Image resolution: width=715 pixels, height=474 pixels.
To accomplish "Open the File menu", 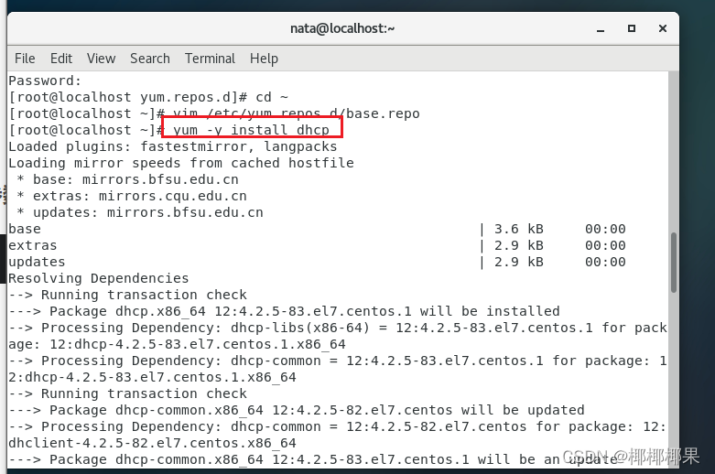I will tap(25, 59).
